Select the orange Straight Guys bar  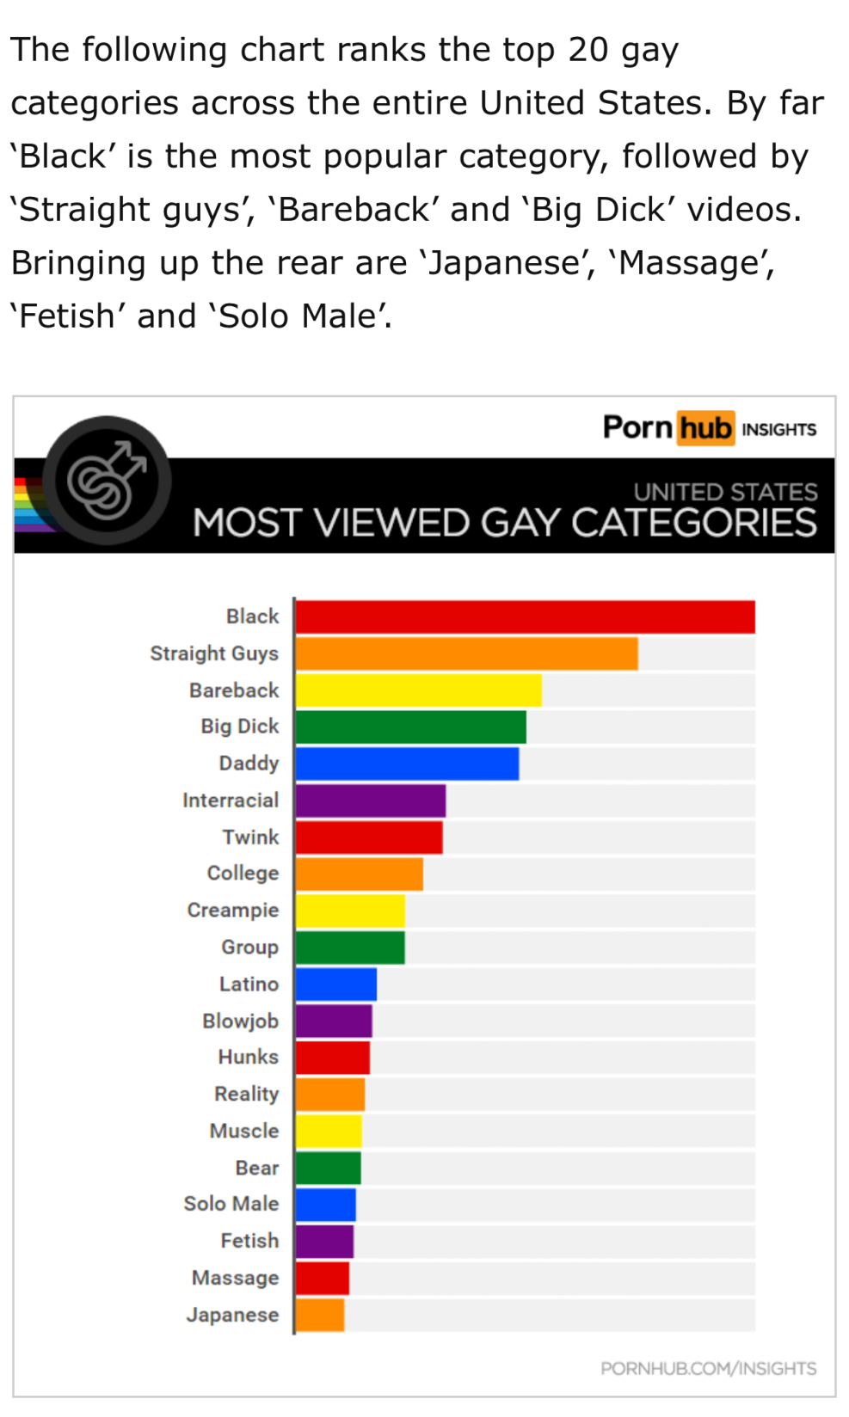tap(466, 653)
